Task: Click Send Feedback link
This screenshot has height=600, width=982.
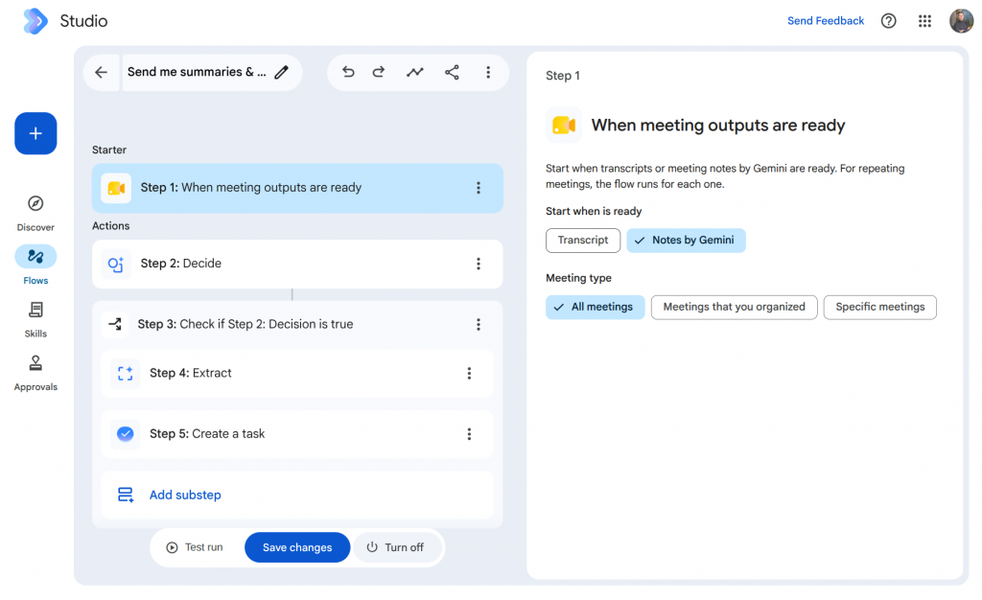Action: [x=826, y=21]
